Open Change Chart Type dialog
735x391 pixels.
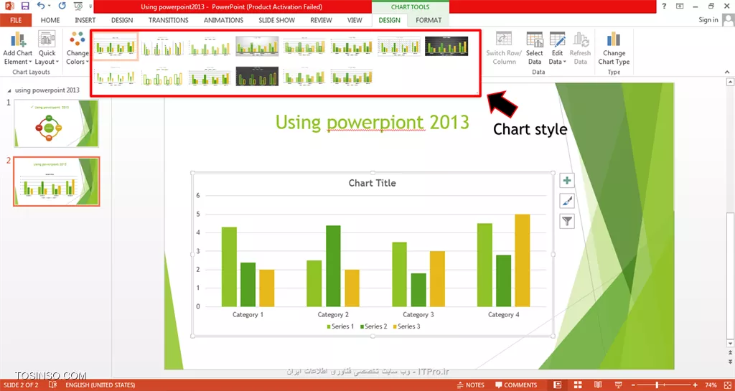[x=614, y=48]
